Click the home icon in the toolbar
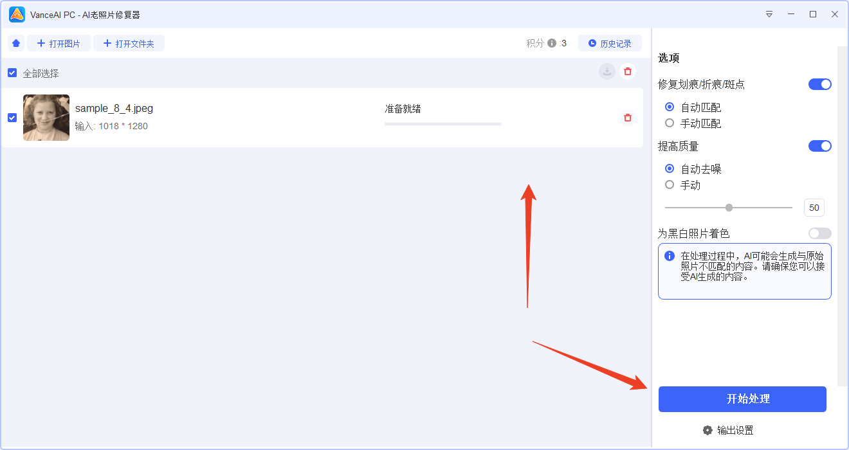The image size is (849, 450). [15, 42]
